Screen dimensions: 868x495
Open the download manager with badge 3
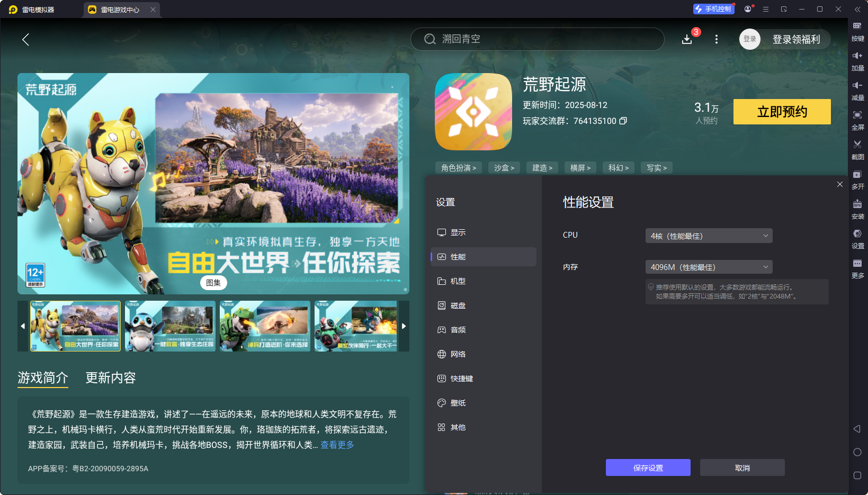pyautogui.click(x=687, y=39)
